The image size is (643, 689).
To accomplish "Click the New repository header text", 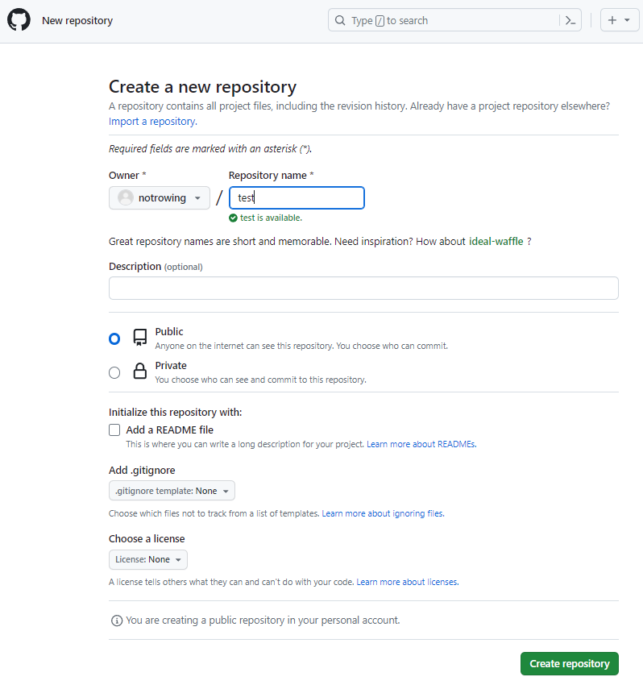I will coord(77,21).
